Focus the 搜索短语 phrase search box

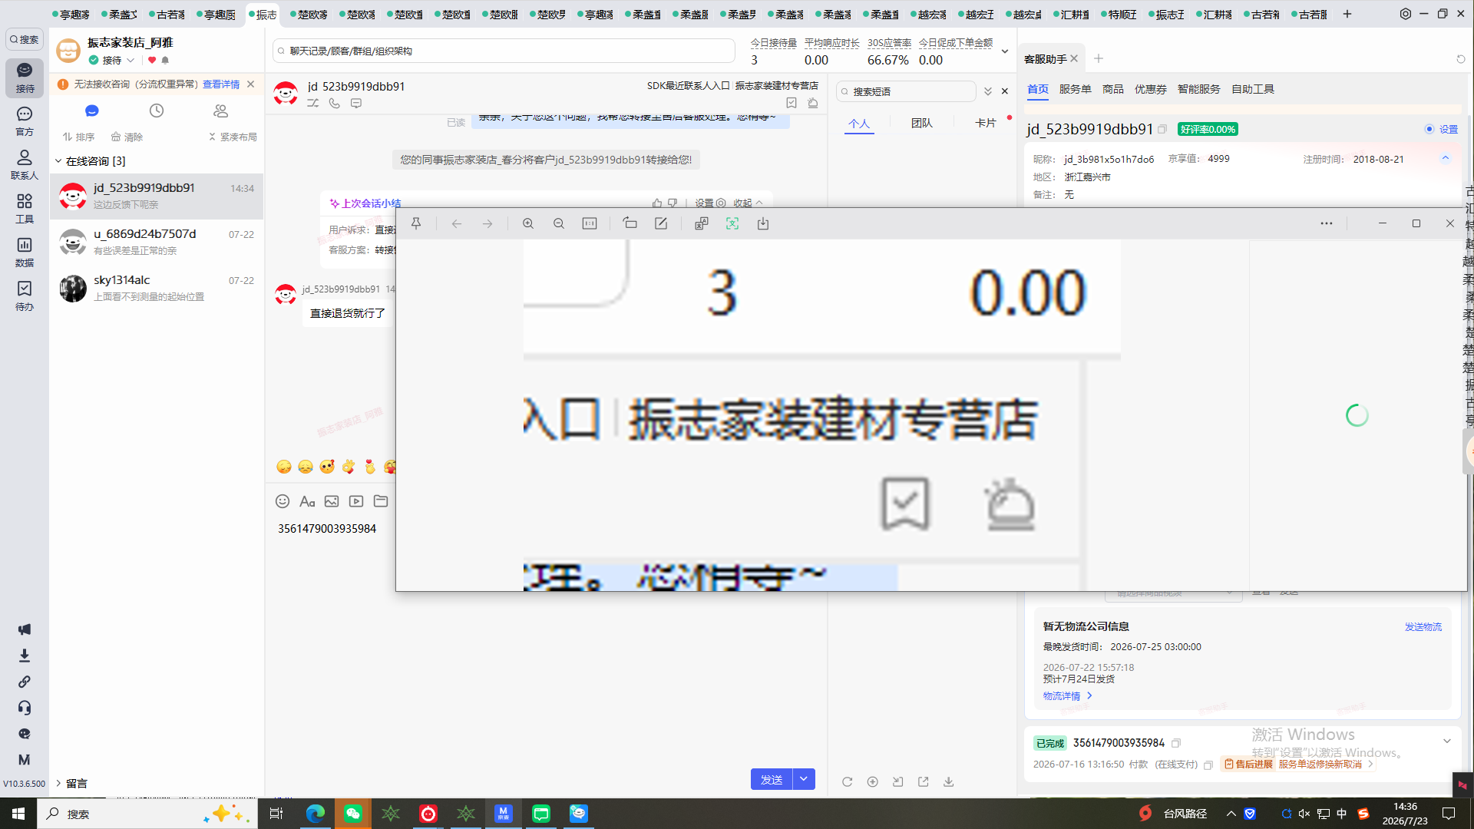tap(906, 91)
